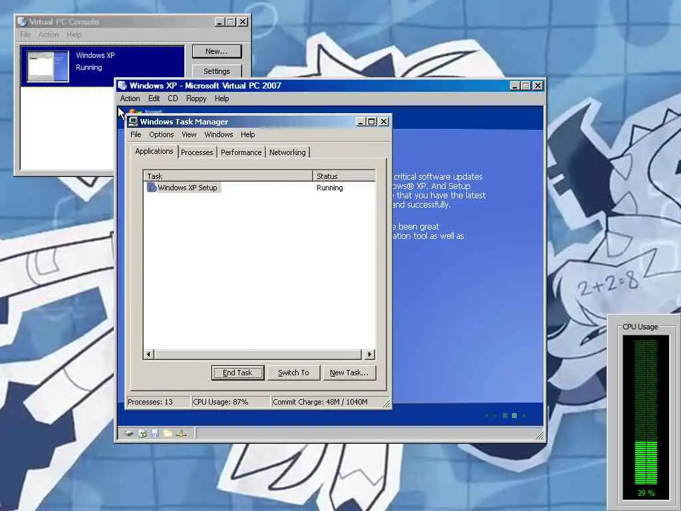Click the right arrow of task list scrollbar
This screenshot has height=511, width=681.
pos(370,354)
